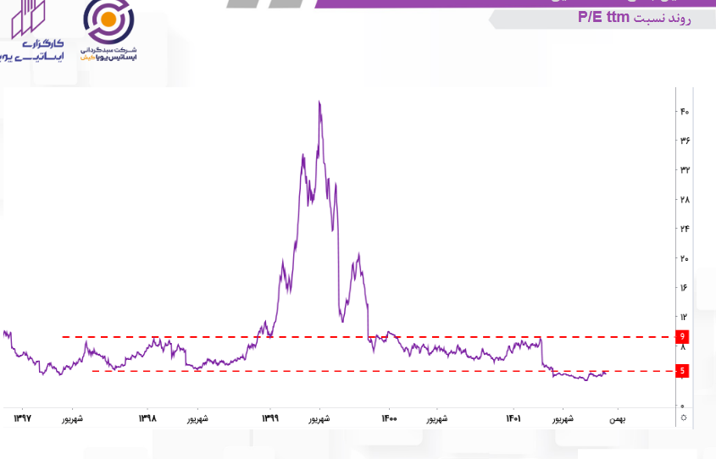Select the red 5 price level label
The image size is (716, 459).
click(682, 371)
